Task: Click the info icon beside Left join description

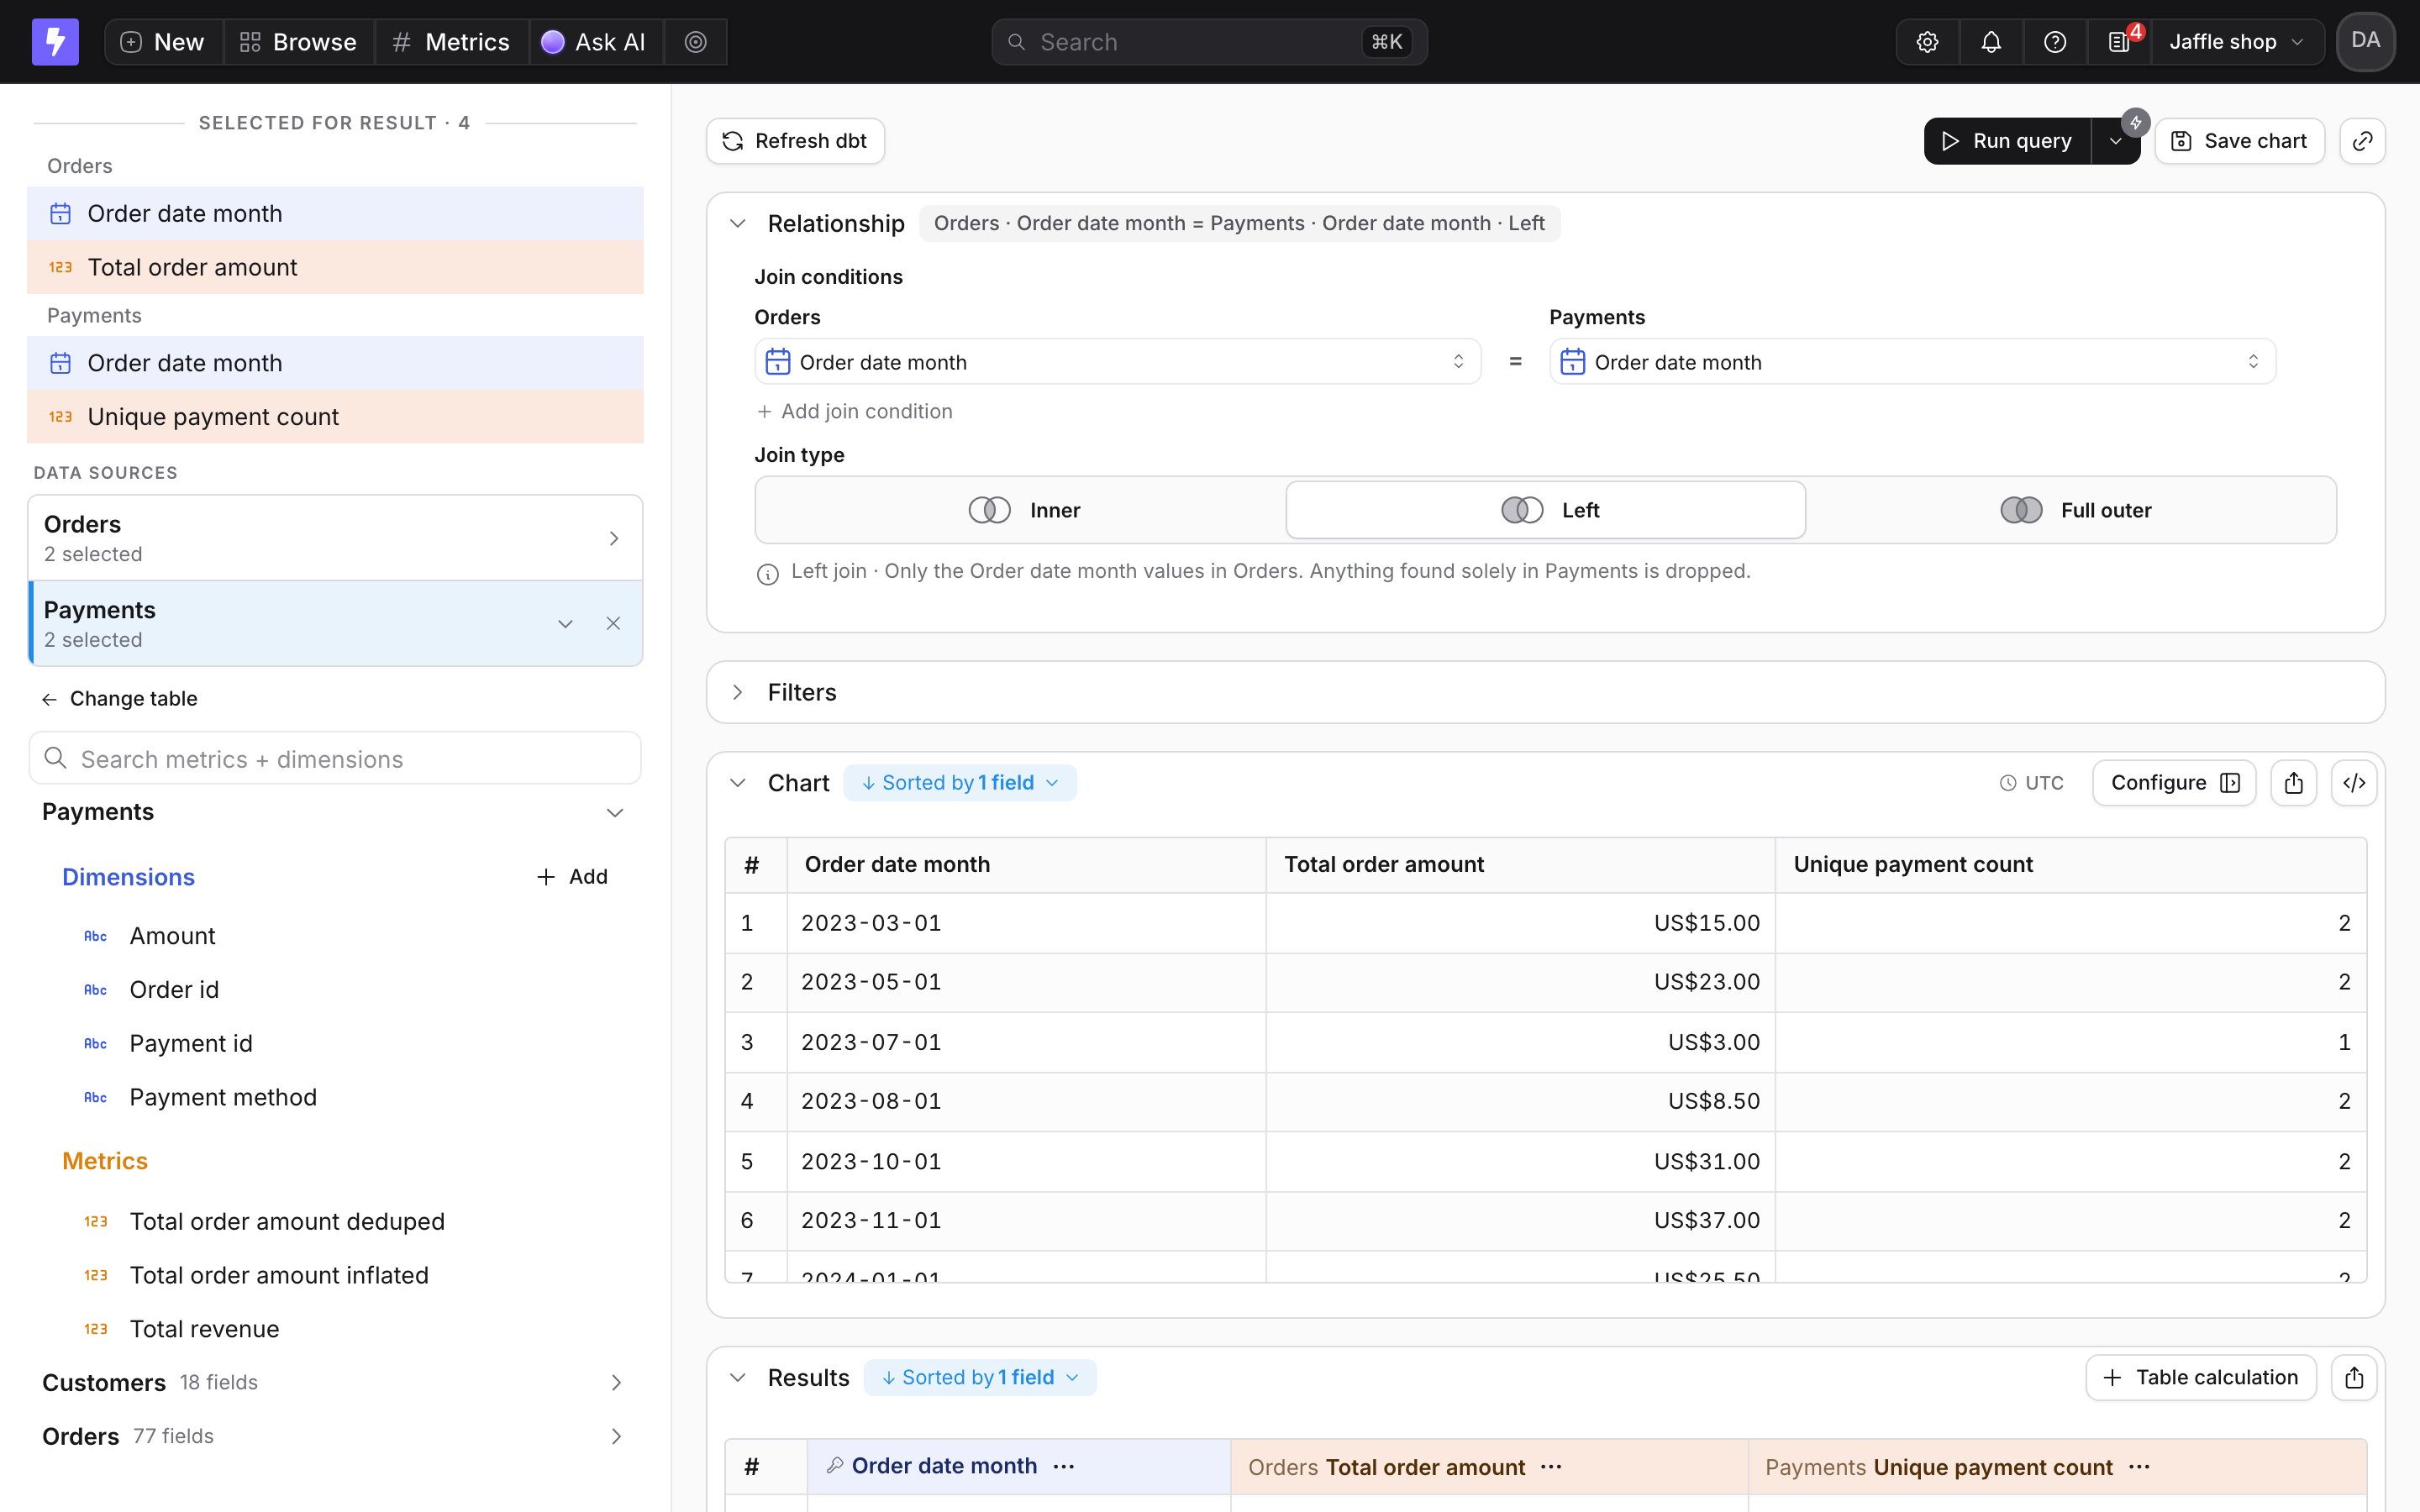Action: pos(767,574)
